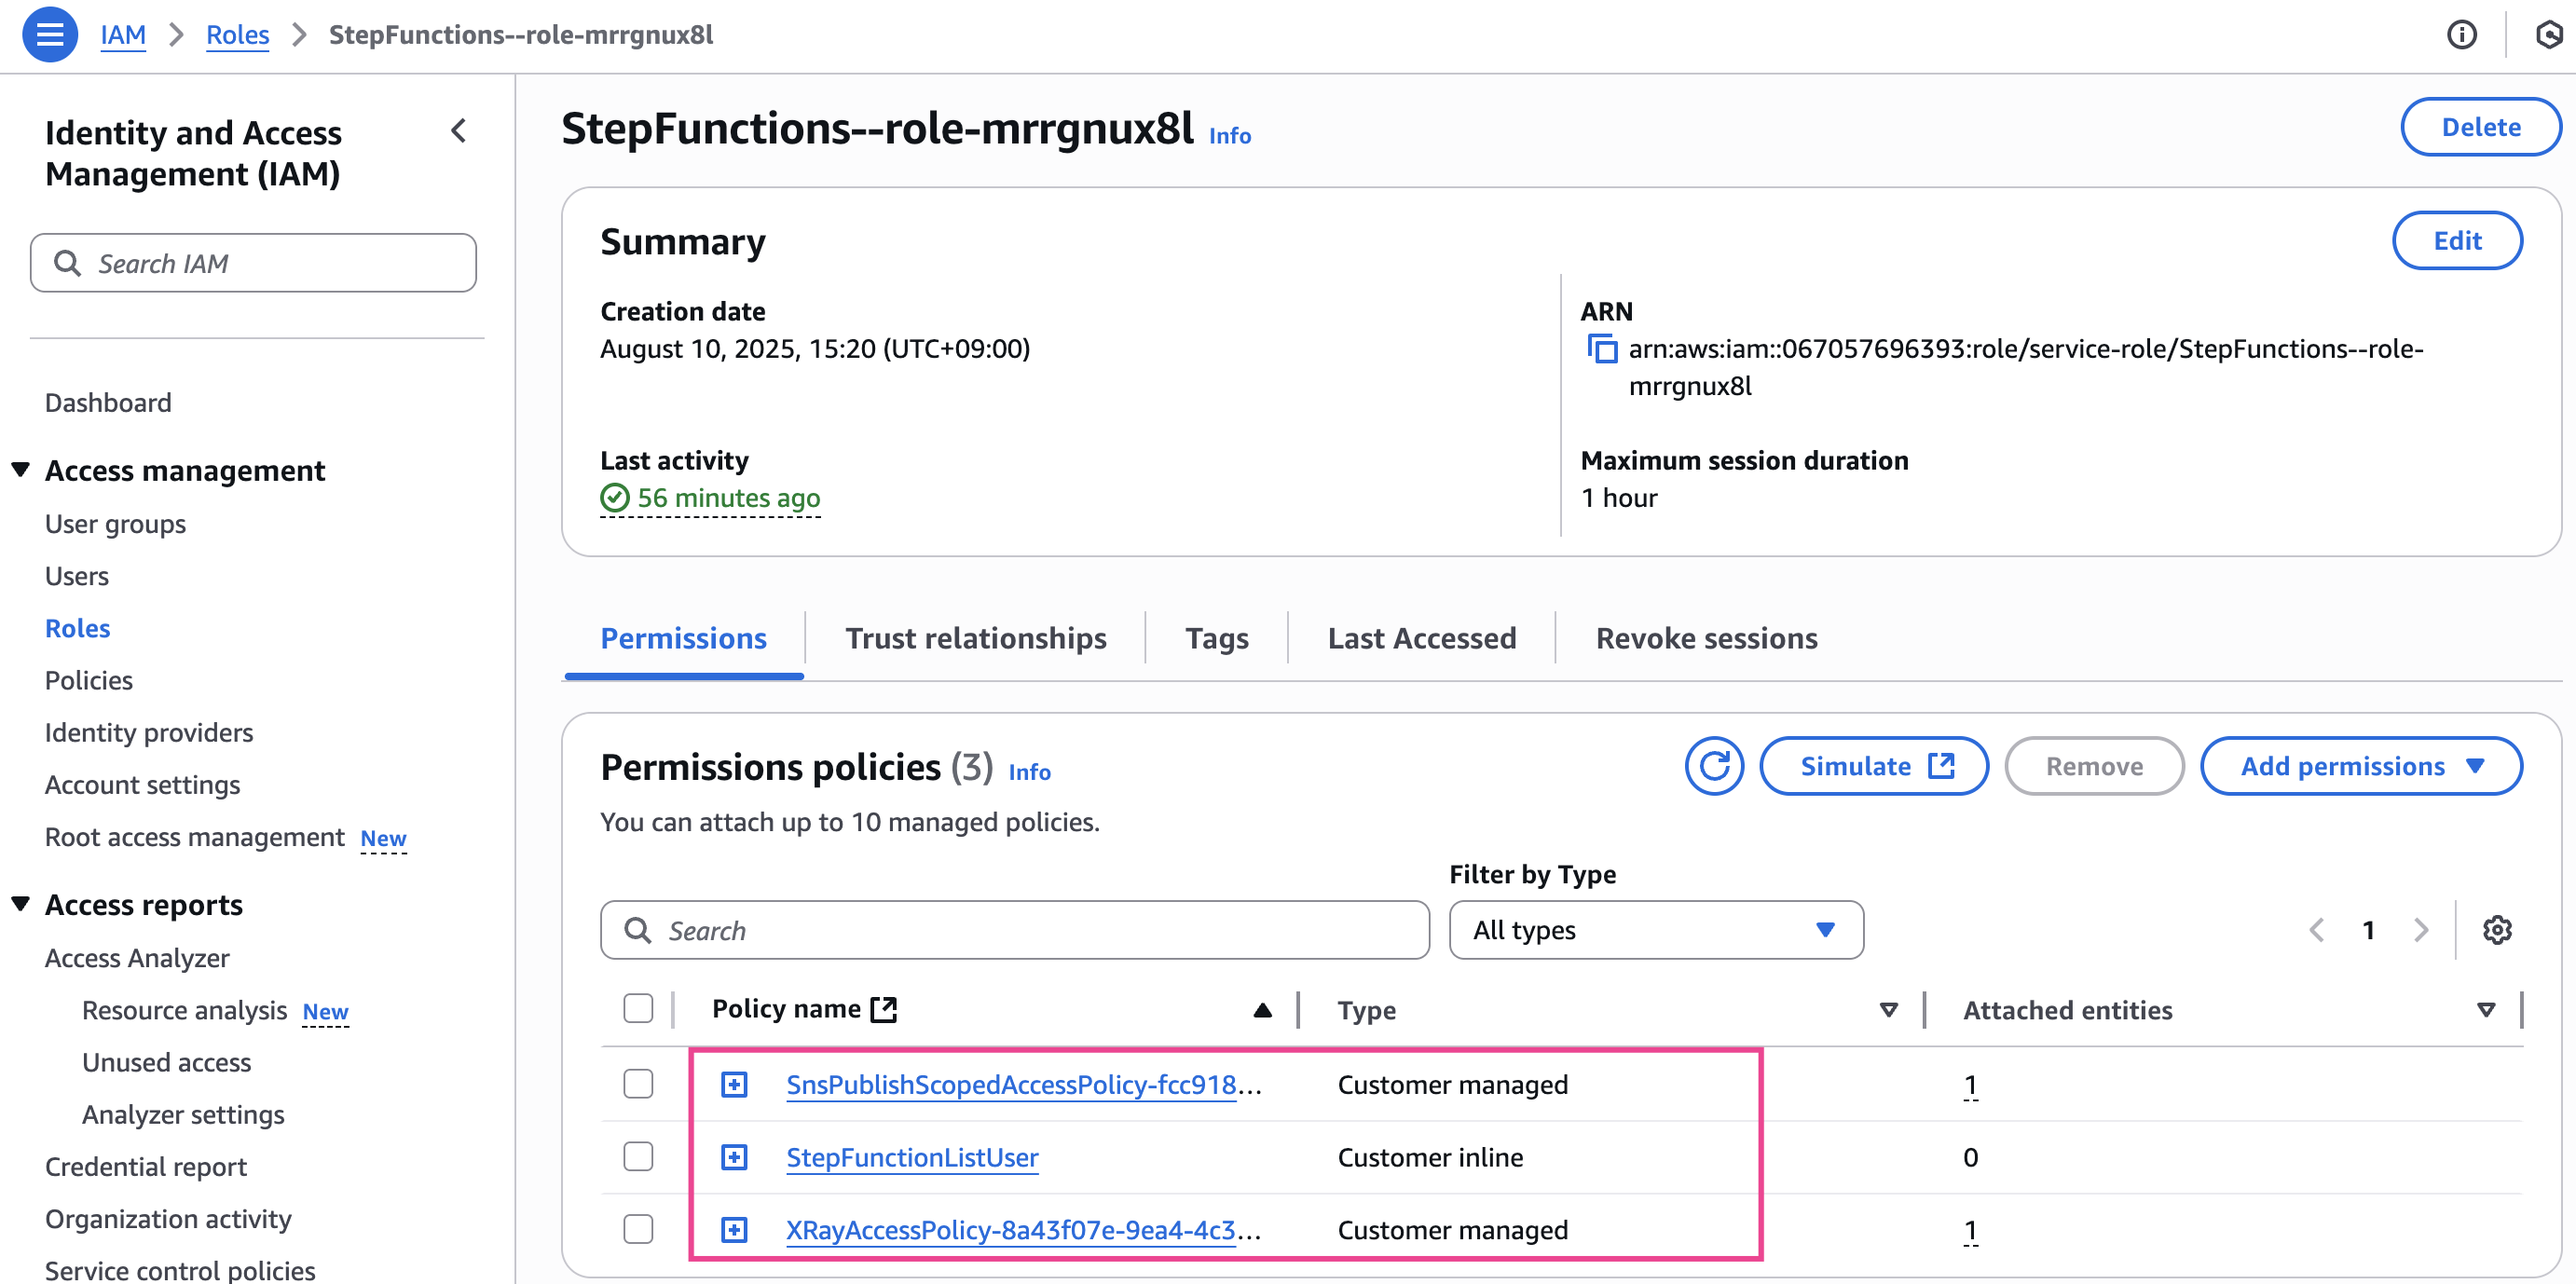Check the SnsPublishScopedAccessPolicy row checkbox
The image size is (2576, 1284).
tap(638, 1084)
